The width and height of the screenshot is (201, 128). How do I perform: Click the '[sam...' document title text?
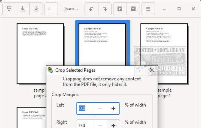tap(71, 9)
